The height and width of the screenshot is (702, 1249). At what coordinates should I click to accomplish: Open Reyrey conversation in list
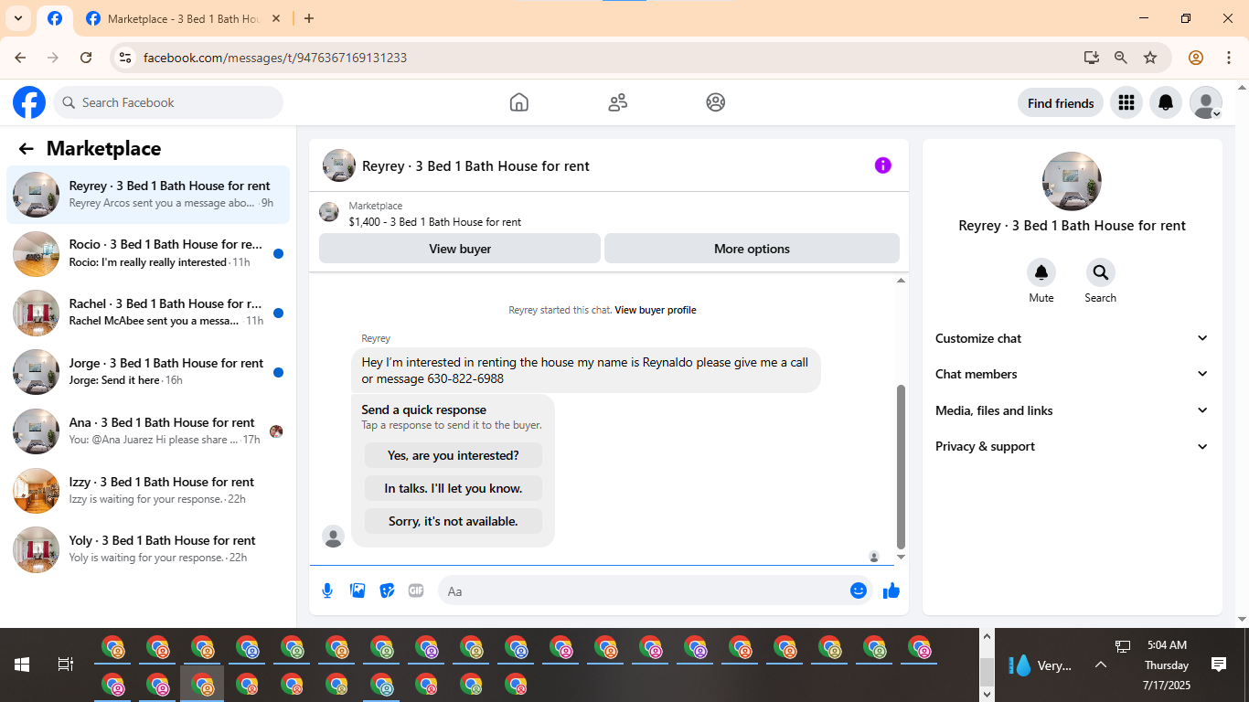click(148, 194)
